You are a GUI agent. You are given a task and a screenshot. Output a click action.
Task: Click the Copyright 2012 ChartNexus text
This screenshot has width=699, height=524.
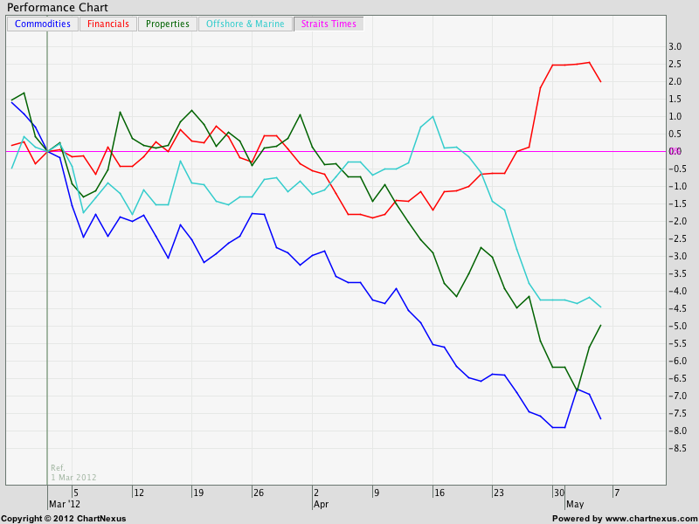point(64,518)
